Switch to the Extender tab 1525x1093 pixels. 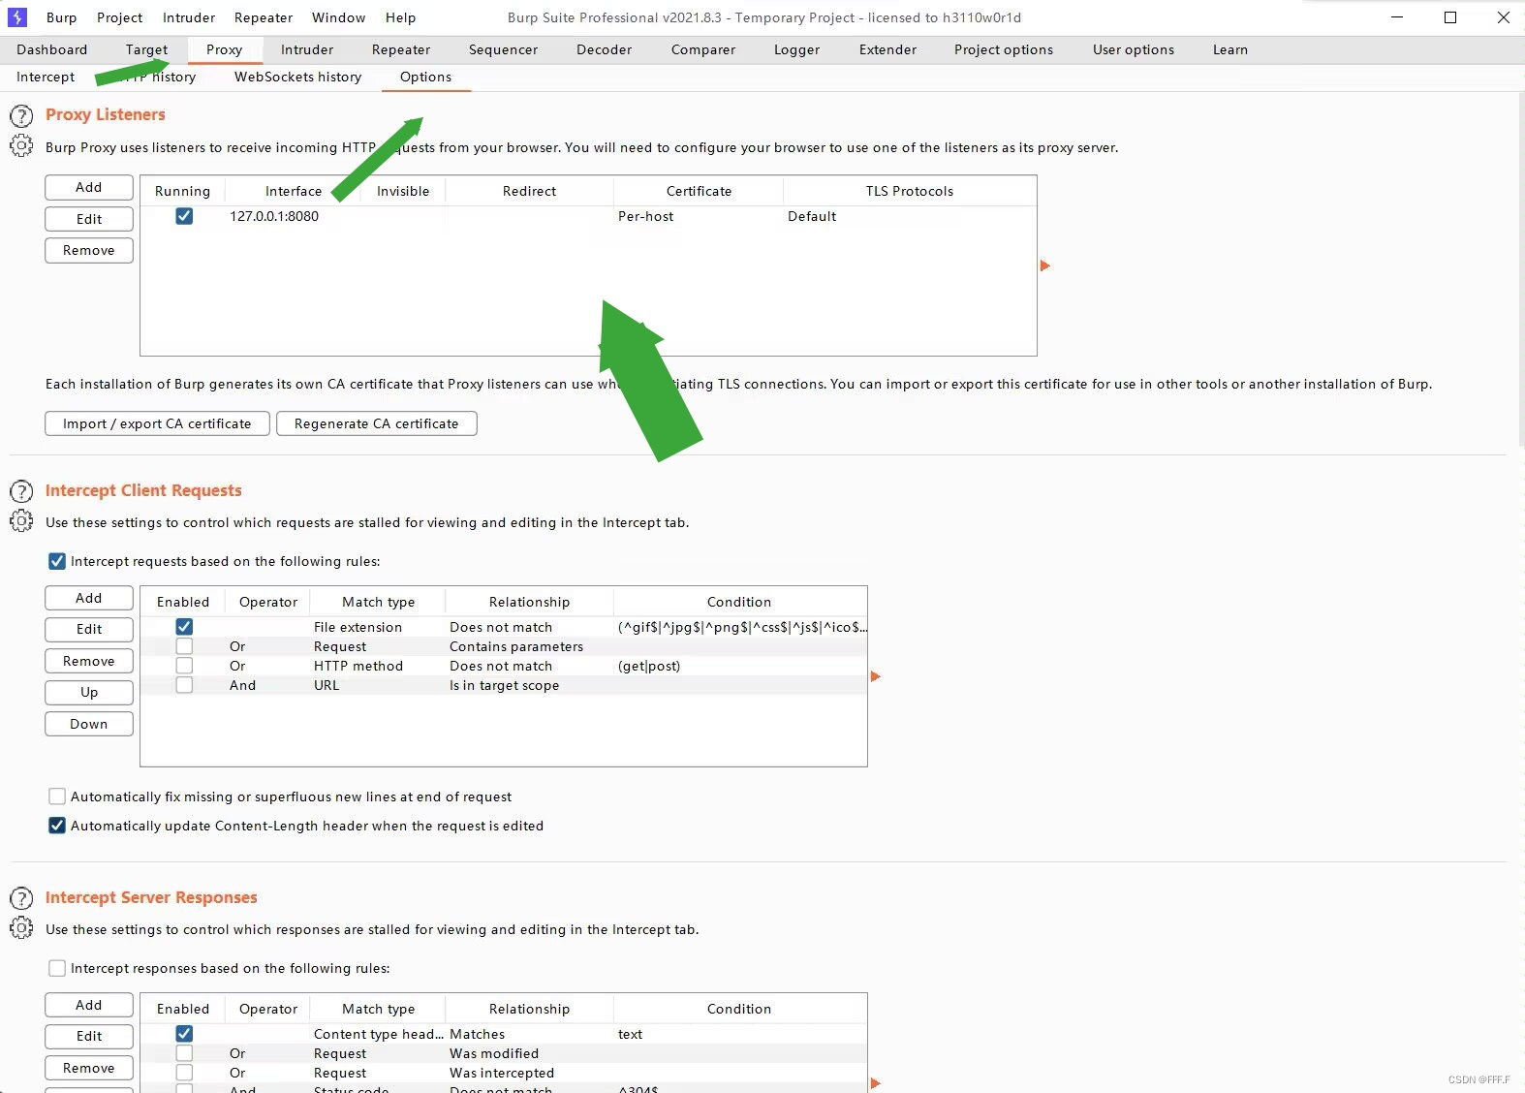coord(887,49)
